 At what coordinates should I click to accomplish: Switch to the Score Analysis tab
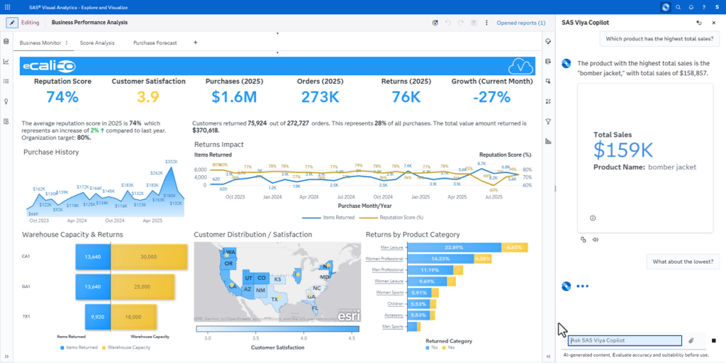97,43
